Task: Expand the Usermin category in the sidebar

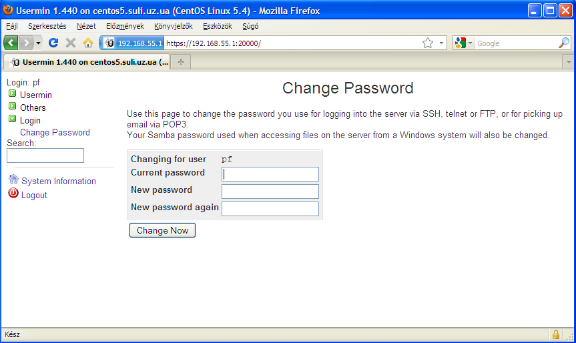Action: pyautogui.click(x=12, y=95)
